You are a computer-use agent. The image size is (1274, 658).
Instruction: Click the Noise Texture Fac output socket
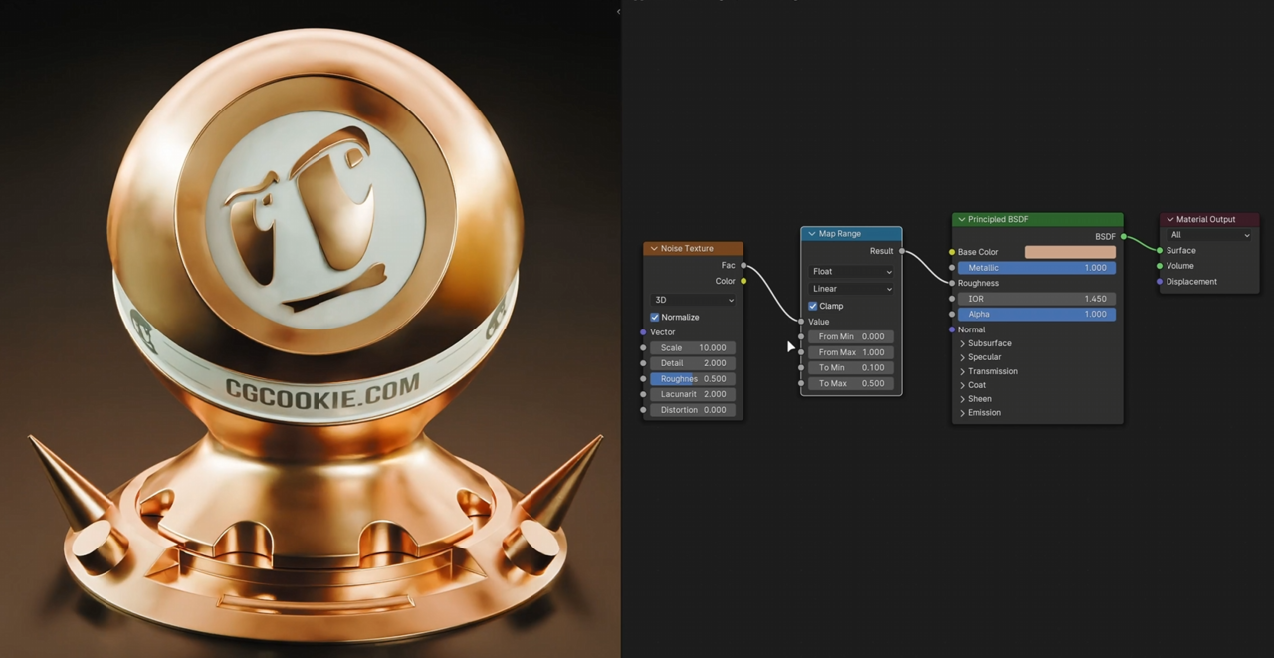pyautogui.click(x=743, y=265)
